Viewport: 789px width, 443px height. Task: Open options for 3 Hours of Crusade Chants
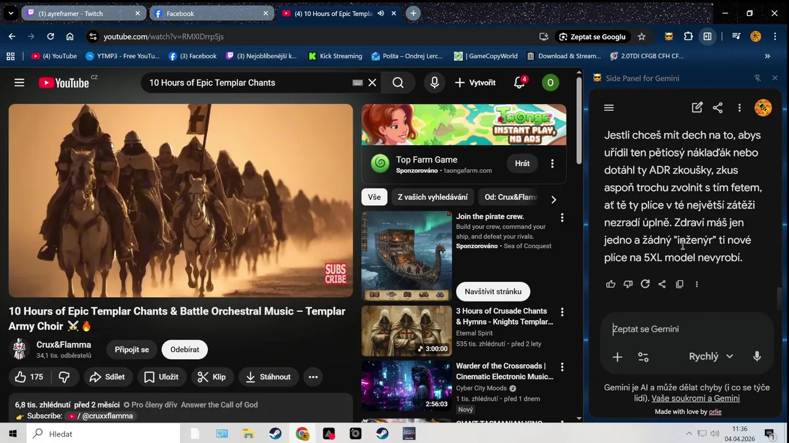[562, 313]
